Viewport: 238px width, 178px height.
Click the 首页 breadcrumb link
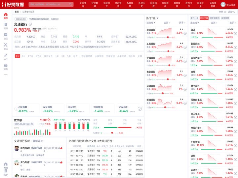17,12
